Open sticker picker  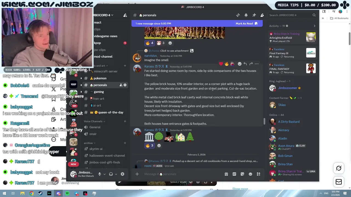pyautogui.click(x=242, y=174)
